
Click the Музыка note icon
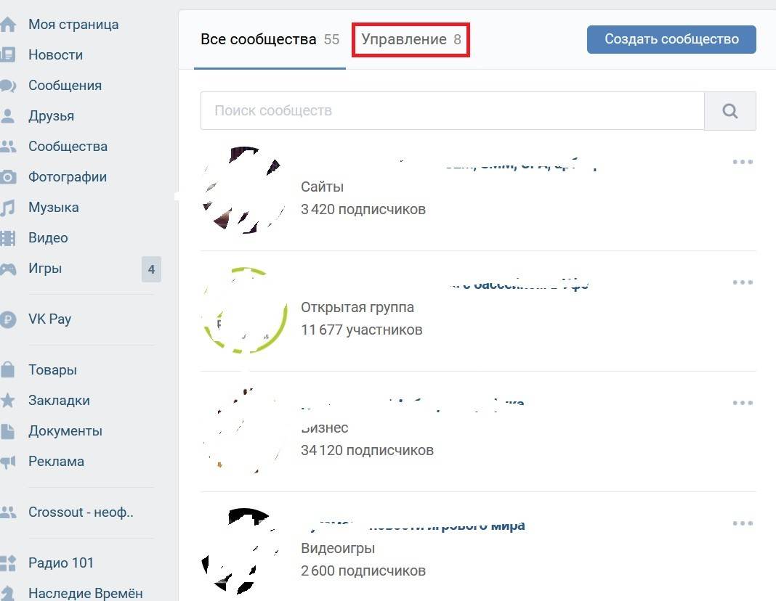coord(7,208)
